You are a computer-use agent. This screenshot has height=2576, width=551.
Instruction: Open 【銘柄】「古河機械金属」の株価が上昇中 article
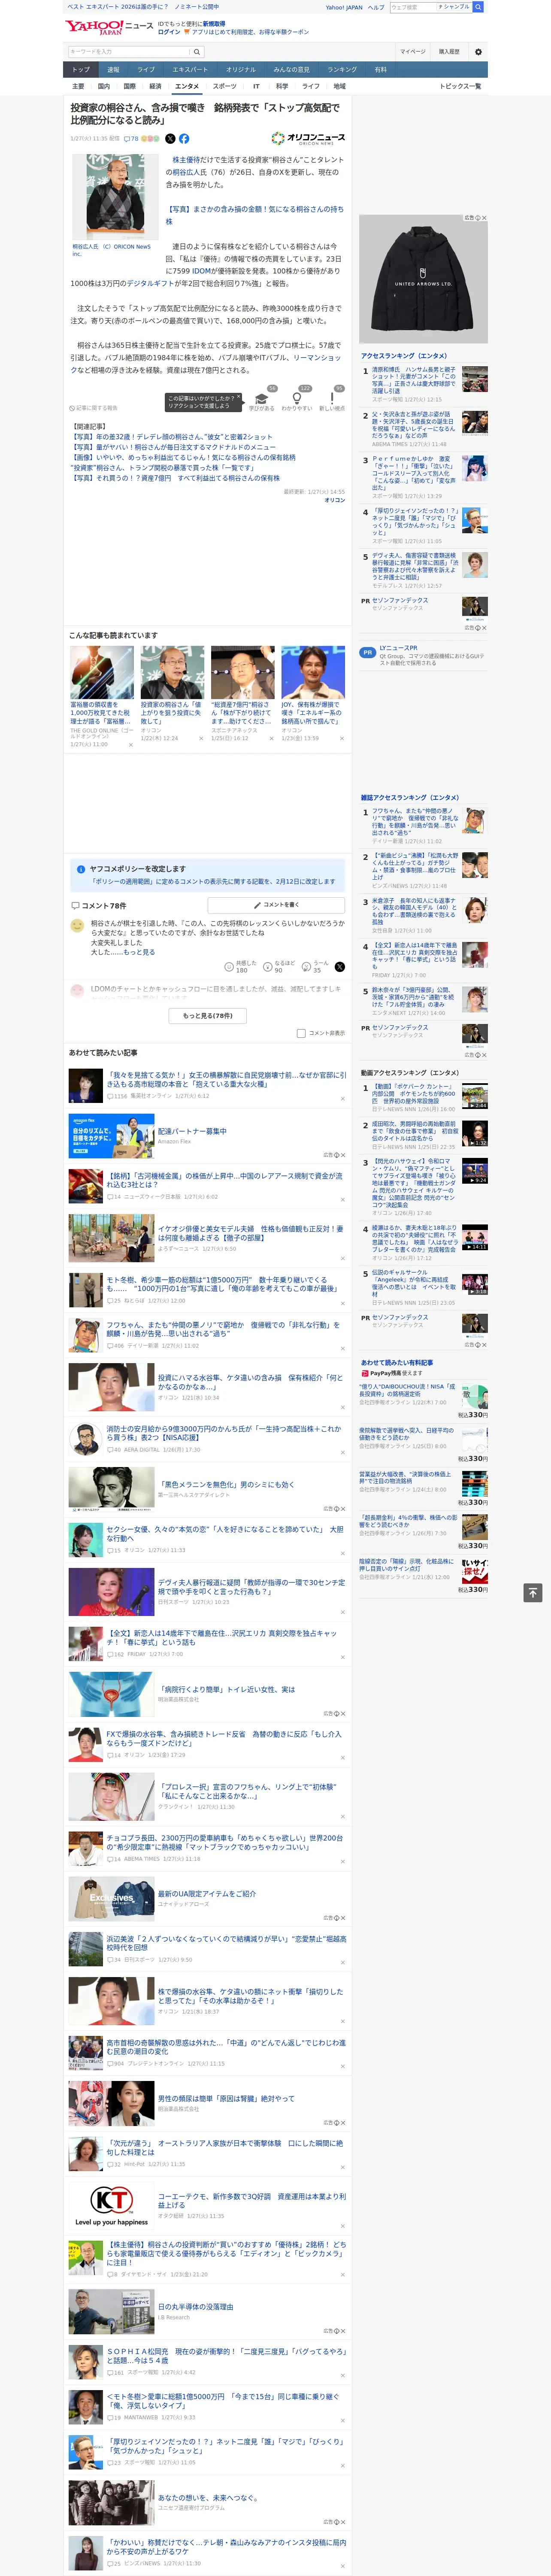pos(225,1179)
